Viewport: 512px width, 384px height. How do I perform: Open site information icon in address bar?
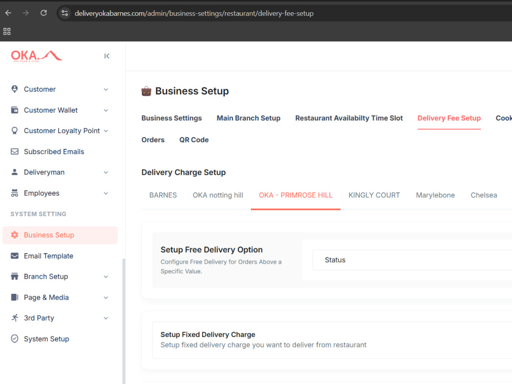65,13
